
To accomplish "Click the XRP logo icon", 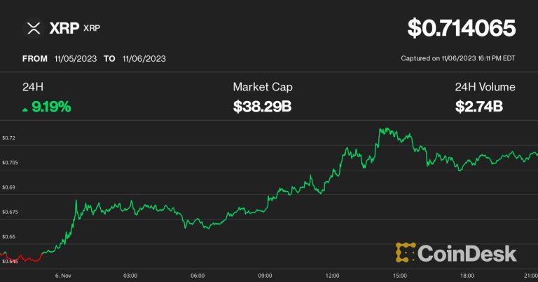I will click(x=32, y=29).
